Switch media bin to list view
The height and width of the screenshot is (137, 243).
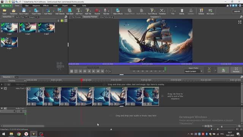click(x=66, y=21)
